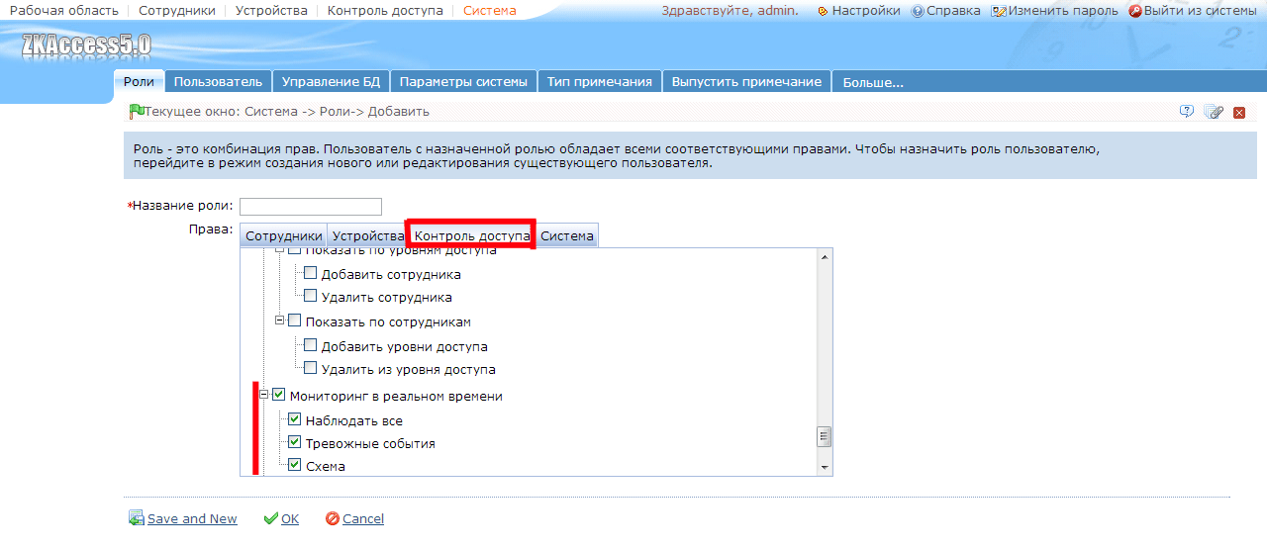Open the Сотрудники top menu
1267x550 pixels.
tap(177, 10)
